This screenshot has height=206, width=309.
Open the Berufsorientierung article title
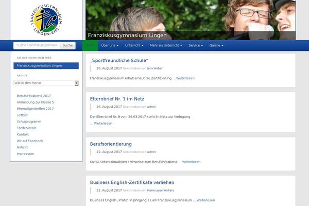click(111, 144)
